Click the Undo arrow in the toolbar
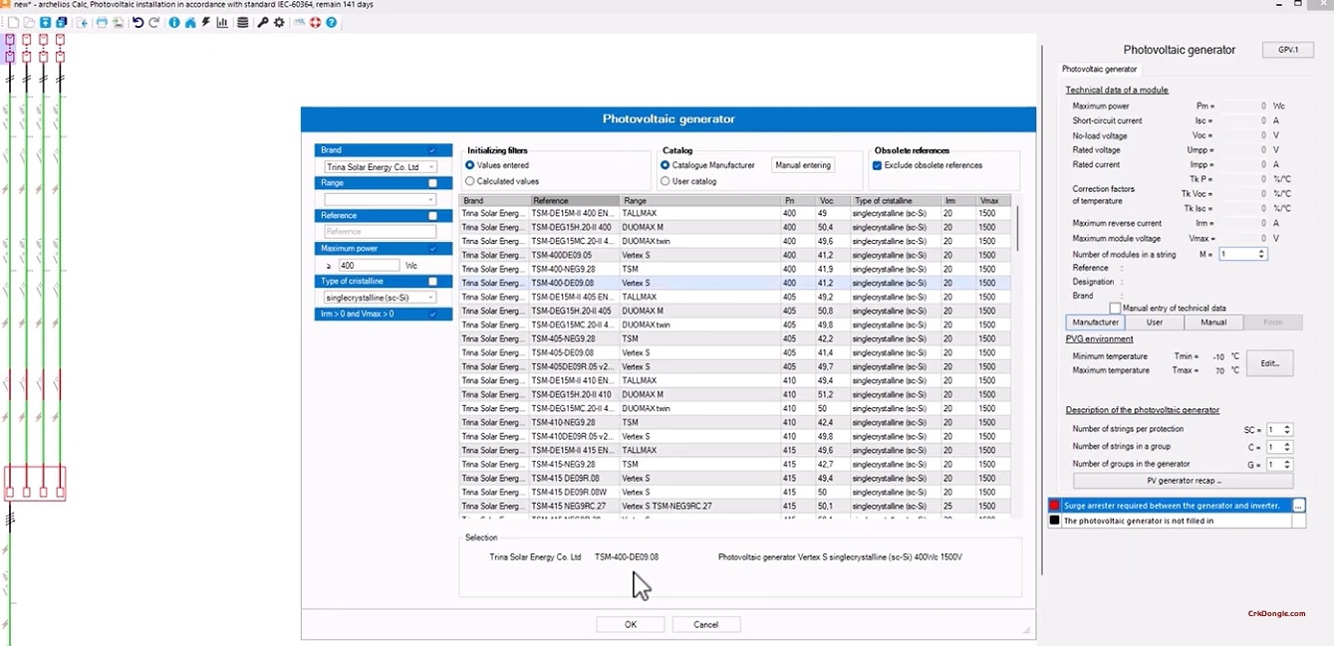 coord(137,22)
